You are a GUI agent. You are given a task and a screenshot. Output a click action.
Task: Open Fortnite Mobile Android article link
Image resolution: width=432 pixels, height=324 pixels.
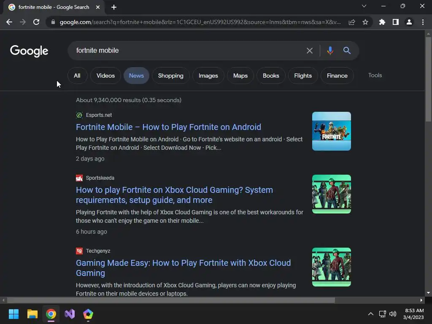click(x=168, y=127)
